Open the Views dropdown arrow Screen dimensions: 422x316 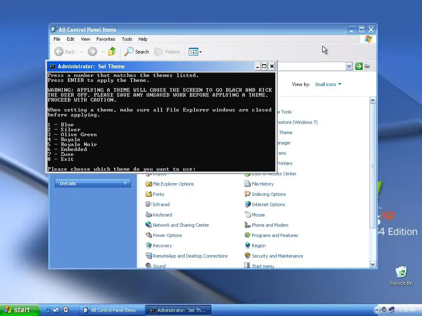pyautogui.click(x=201, y=52)
